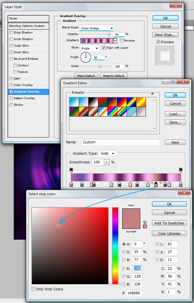The width and height of the screenshot is (194, 303).
Task: Enable Only Web Colors checkbox
Action: 33,289
